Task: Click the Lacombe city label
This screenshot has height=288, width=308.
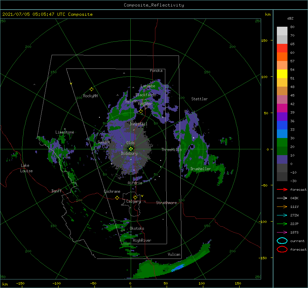Action: 148,86
